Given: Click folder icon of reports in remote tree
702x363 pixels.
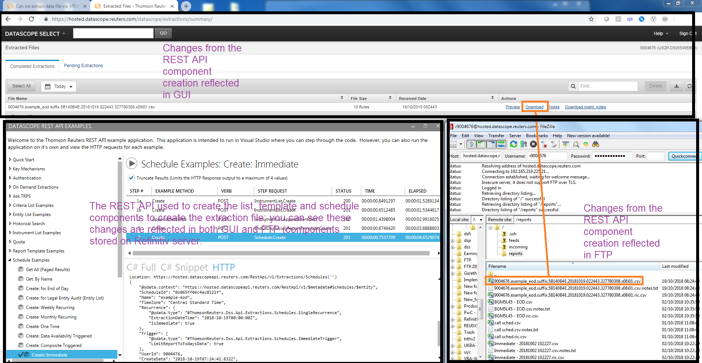Looking at the screenshot, I should 504,254.
